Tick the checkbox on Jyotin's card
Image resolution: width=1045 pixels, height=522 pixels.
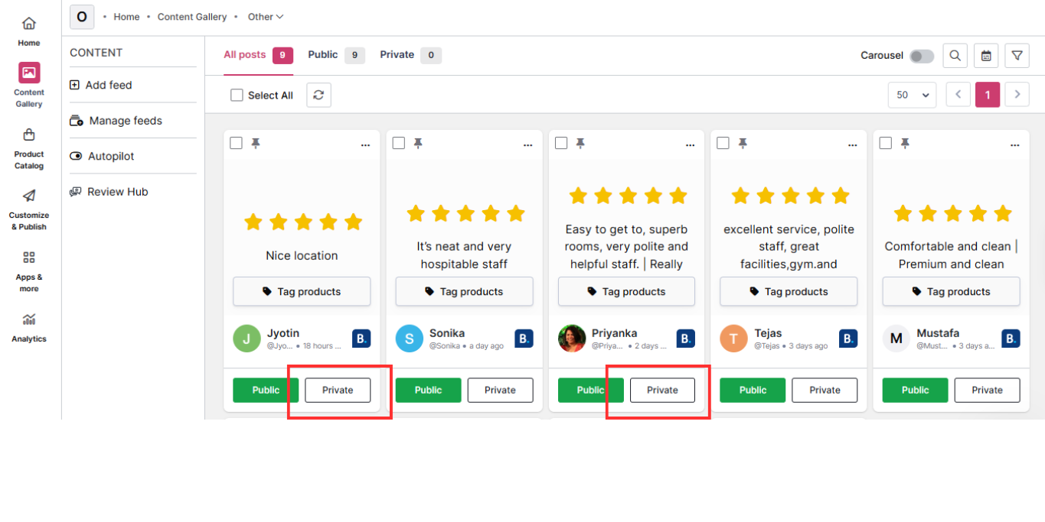click(236, 143)
